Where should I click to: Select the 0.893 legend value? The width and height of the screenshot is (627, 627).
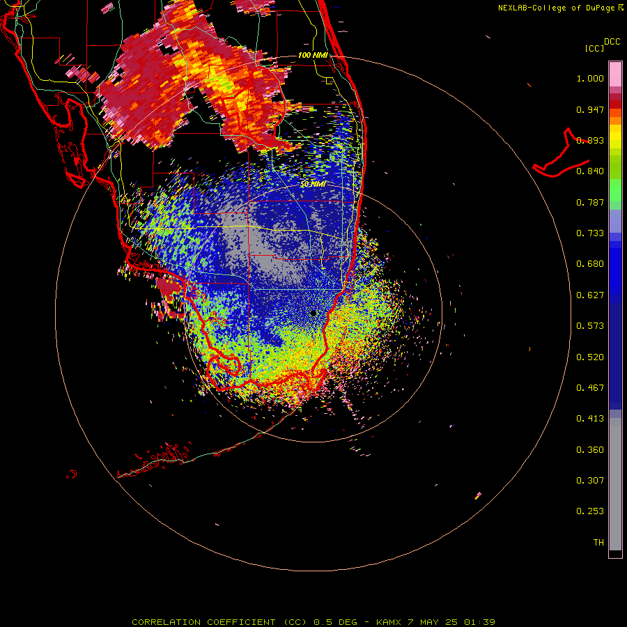[590, 140]
